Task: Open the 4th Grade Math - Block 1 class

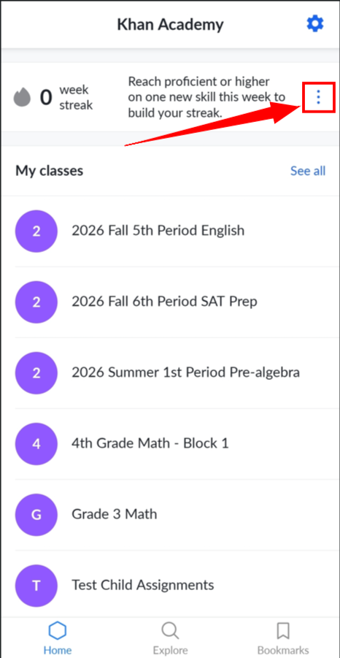Action: (170, 443)
